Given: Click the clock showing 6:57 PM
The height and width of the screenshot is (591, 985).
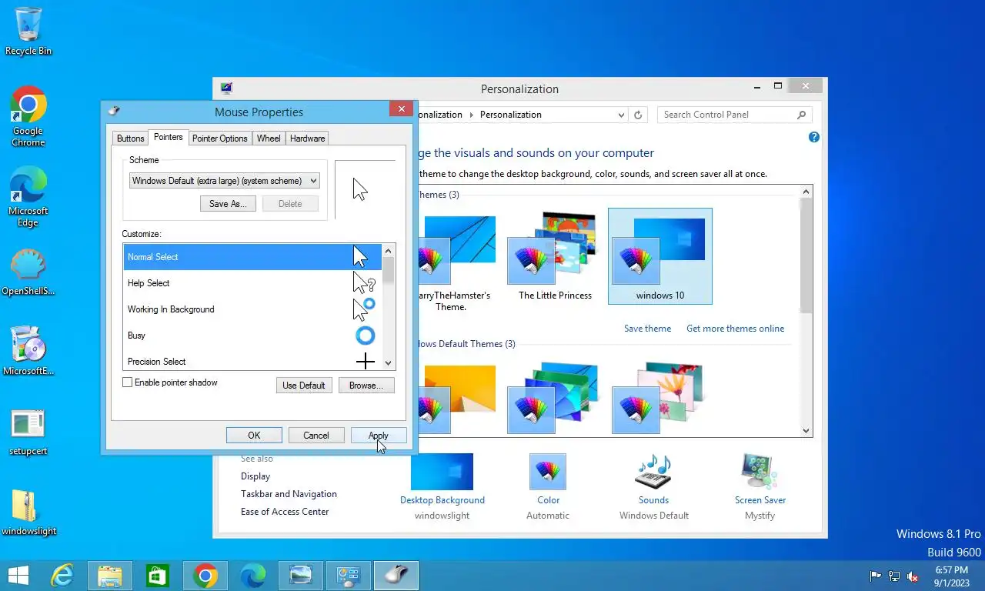Looking at the screenshot, I should [951, 570].
